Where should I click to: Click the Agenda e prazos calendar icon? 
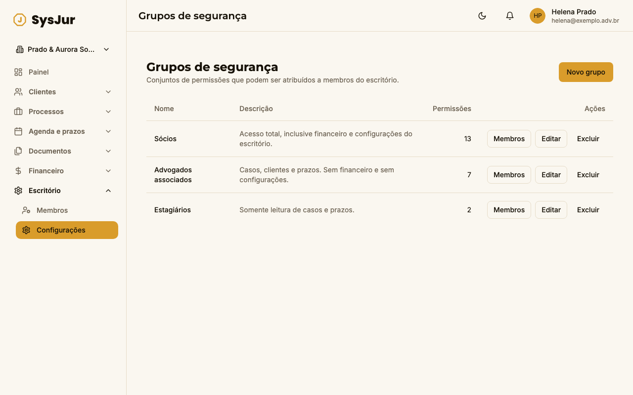[x=18, y=131]
